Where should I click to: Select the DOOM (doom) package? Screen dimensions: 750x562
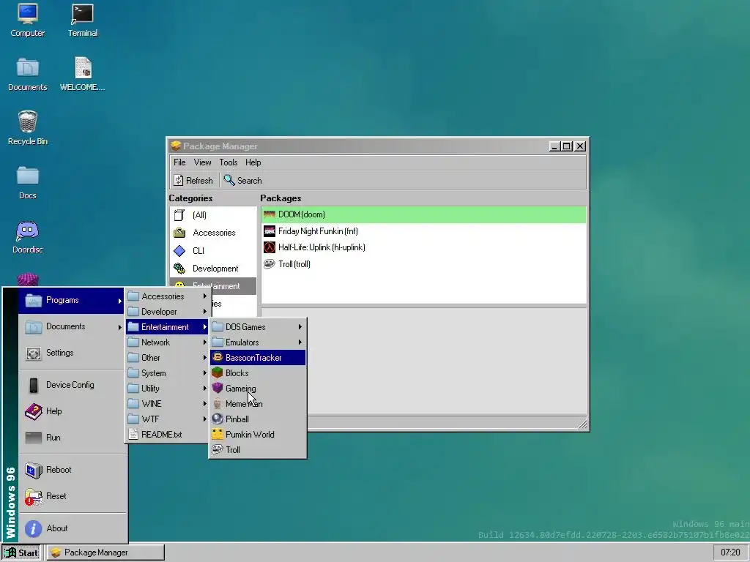(x=423, y=214)
